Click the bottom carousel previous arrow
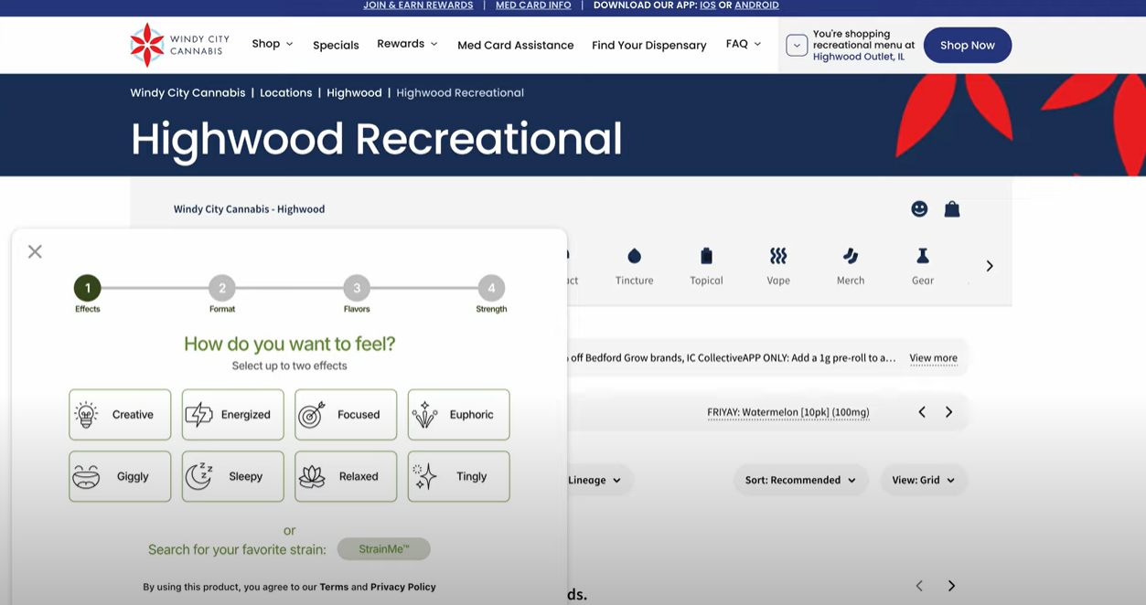Viewport: 1146px width, 605px height. 919,586
